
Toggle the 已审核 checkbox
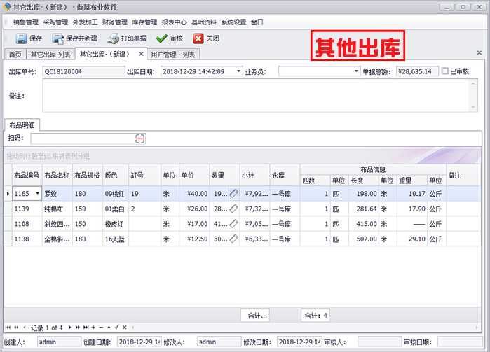click(445, 71)
